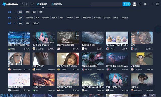Select the 近期热门 sort link
Image resolution: width=161 pixels, height=97 pixels.
pyautogui.click(x=36, y=23)
